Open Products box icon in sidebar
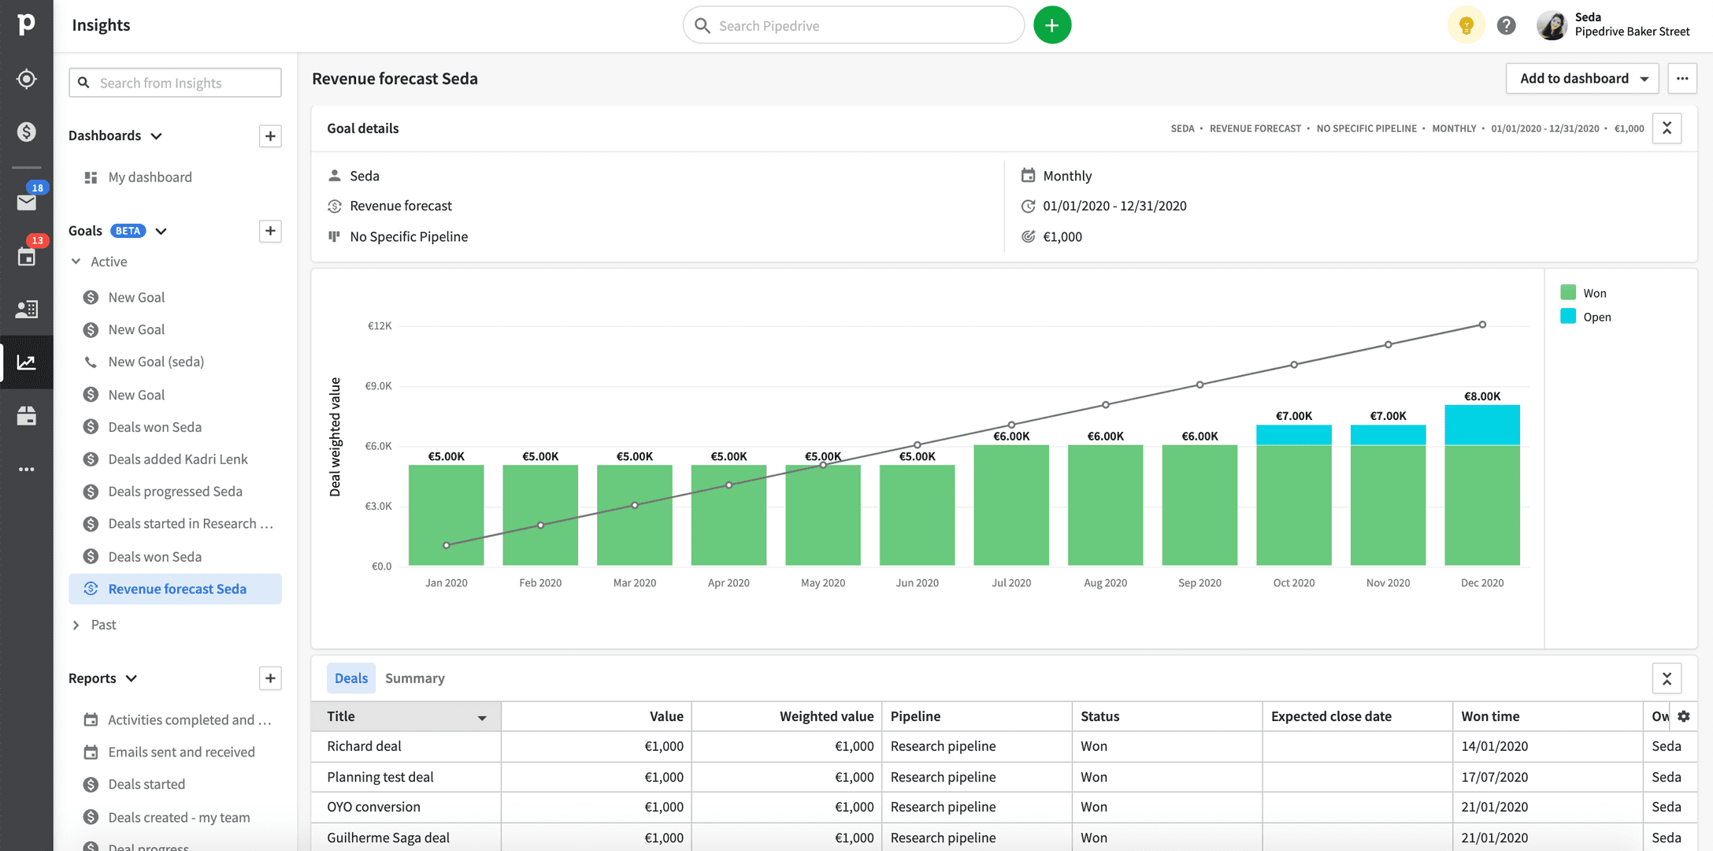 pyautogui.click(x=26, y=415)
